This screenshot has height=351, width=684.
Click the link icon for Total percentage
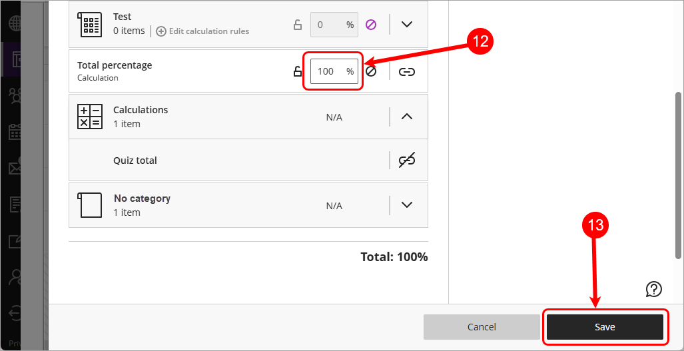coord(407,71)
